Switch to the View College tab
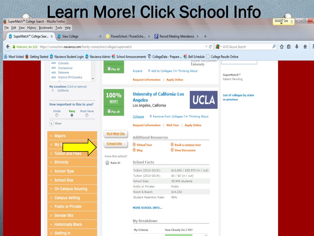The image size is (314, 236). tap(79, 36)
